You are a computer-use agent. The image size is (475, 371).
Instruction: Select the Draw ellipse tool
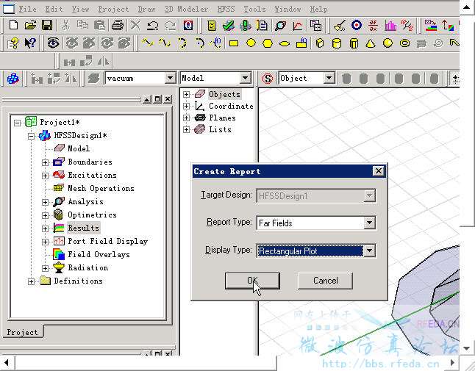[x=285, y=43]
